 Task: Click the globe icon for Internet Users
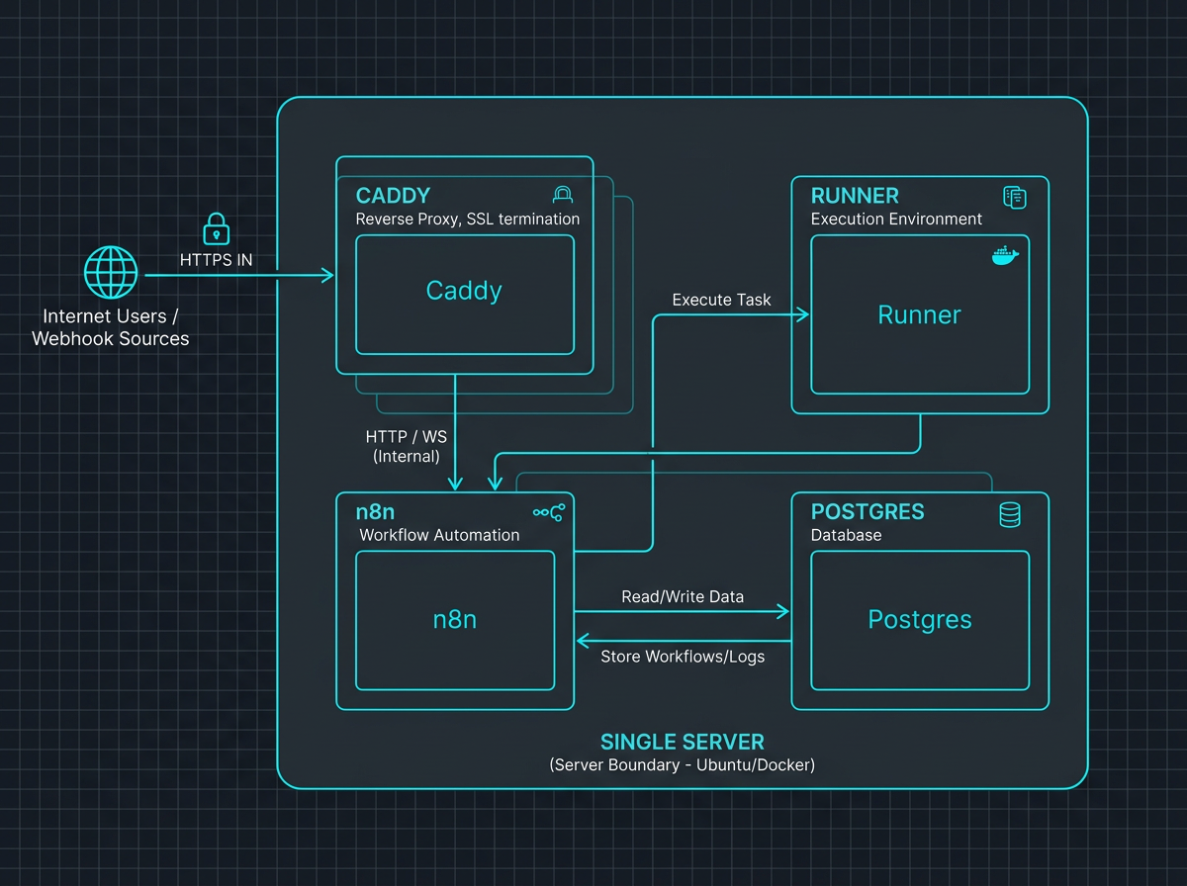111,271
